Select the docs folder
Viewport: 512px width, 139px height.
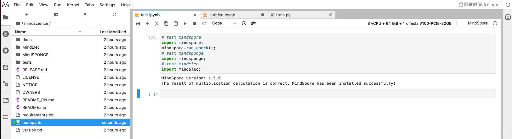click(71, 40)
